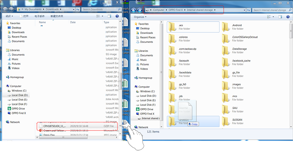Go back in the Internal shared storage window
Image resolution: width=293 pixels, height=151 pixels.
[133, 10]
